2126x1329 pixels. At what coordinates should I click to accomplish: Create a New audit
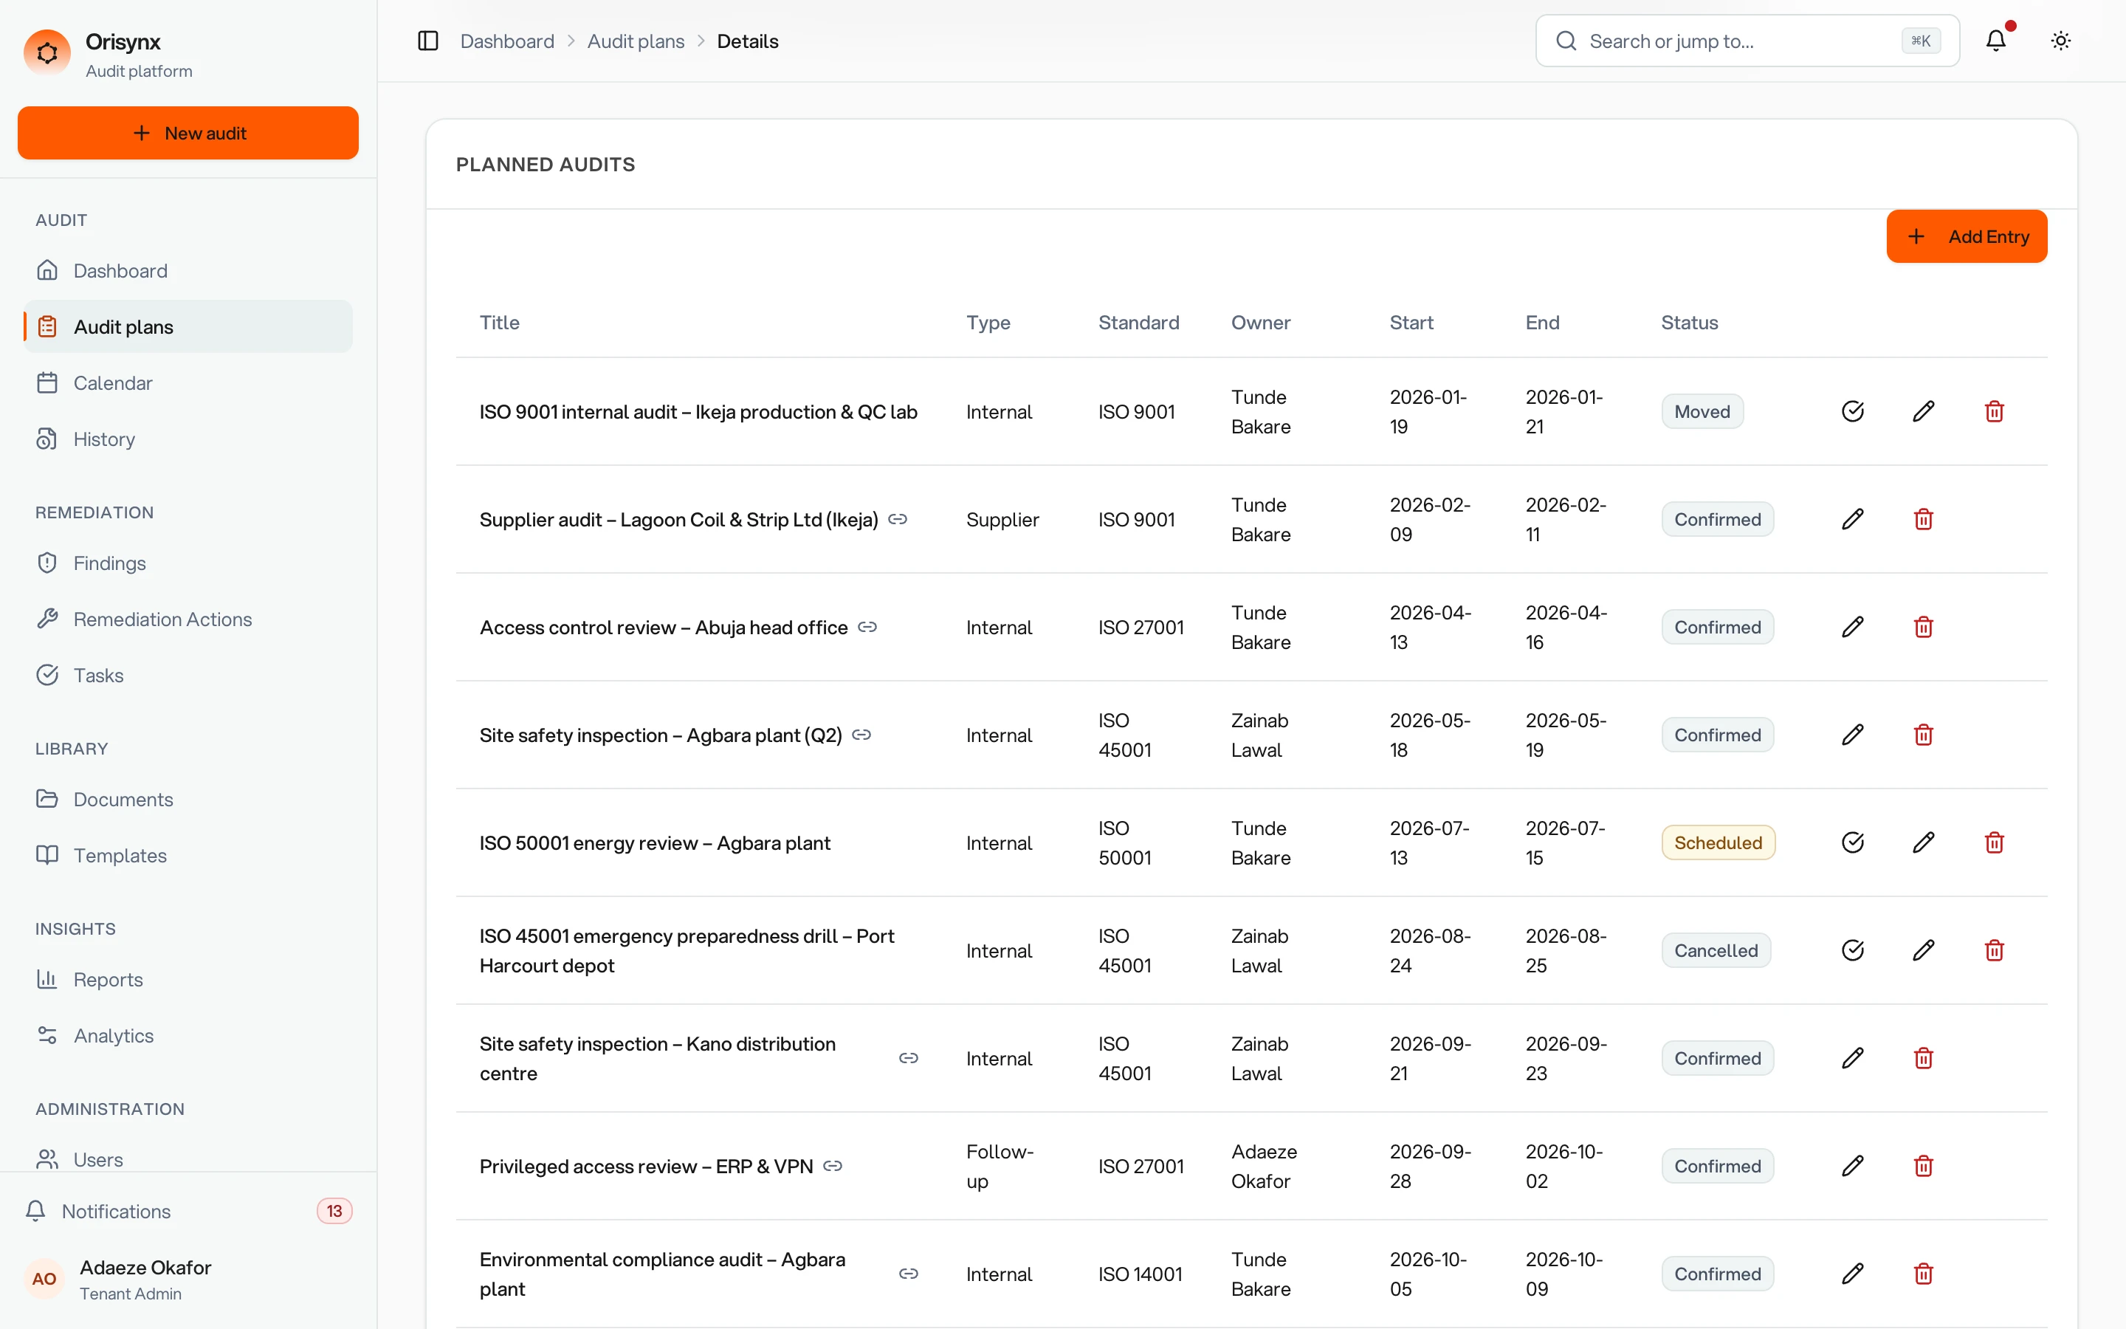(x=188, y=133)
